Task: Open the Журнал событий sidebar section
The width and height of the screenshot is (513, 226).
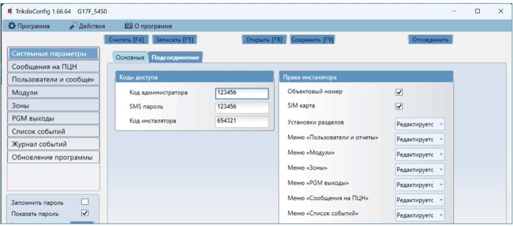Action: coord(53,144)
